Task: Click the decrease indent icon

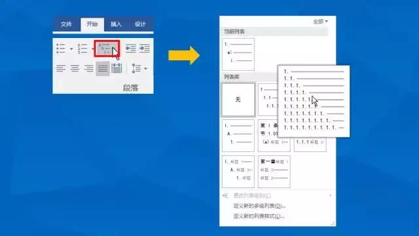Action: tap(131, 49)
